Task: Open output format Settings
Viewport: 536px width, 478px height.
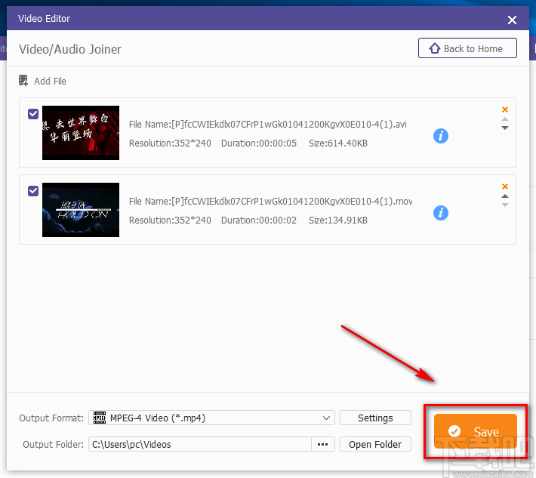Action: tap(375, 418)
